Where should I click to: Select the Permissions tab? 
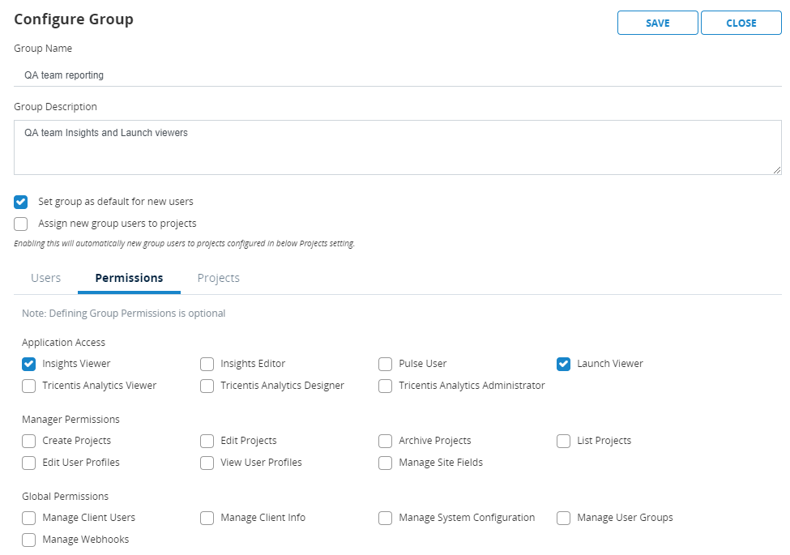129,278
